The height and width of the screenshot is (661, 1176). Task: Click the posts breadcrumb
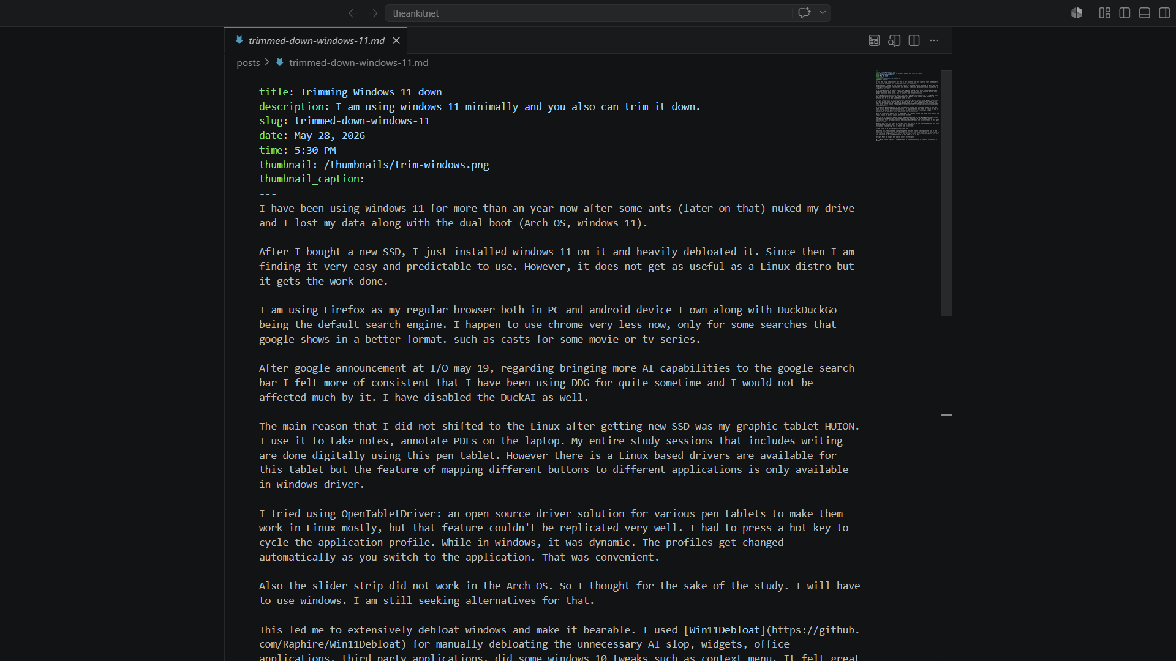[248, 62]
